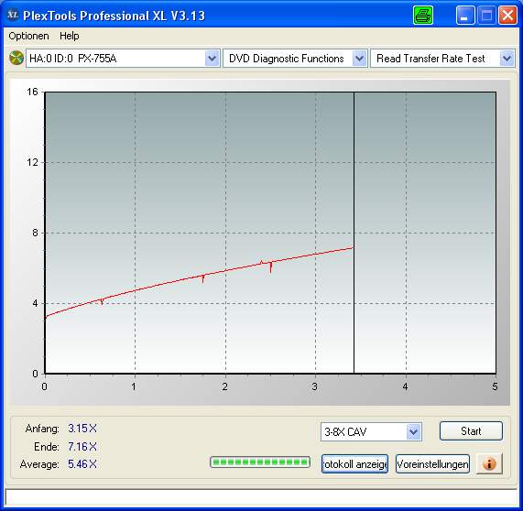
Task: Click the Start button
Action: pyautogui.click(x=471, y=431)
